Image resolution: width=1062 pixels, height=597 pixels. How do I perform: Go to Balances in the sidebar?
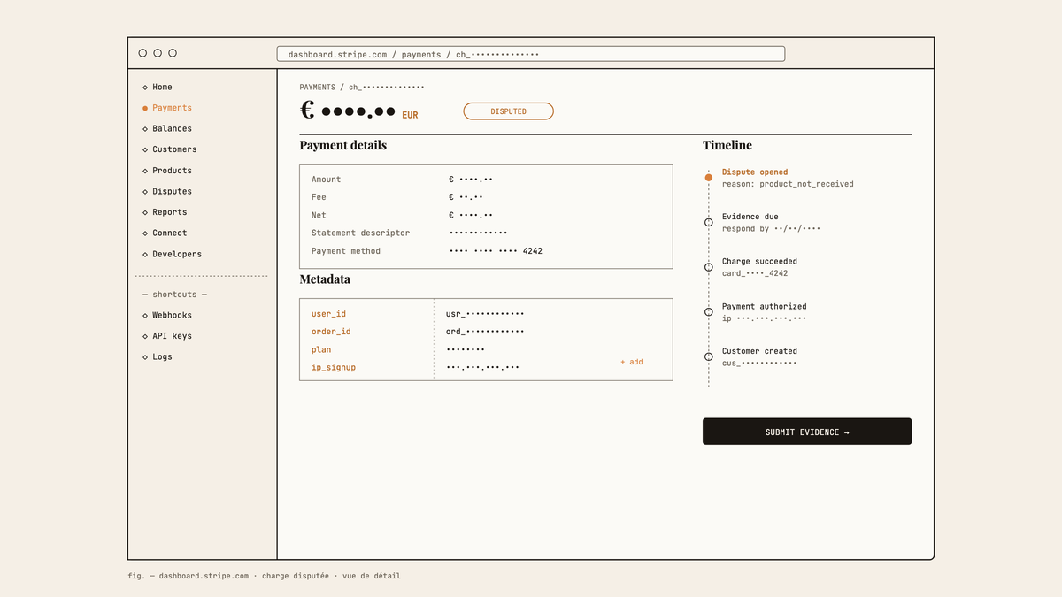pyautogui.click(x=172, y=128)
